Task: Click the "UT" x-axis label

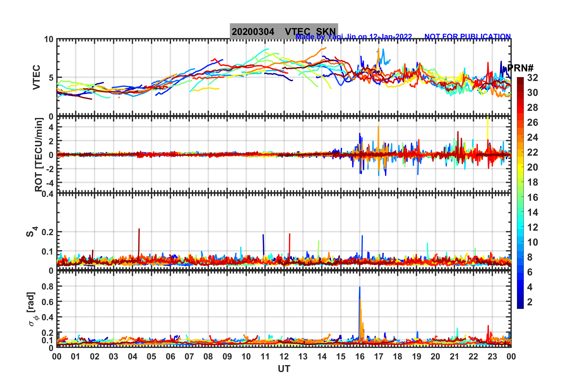Action: tap(284, 369)
